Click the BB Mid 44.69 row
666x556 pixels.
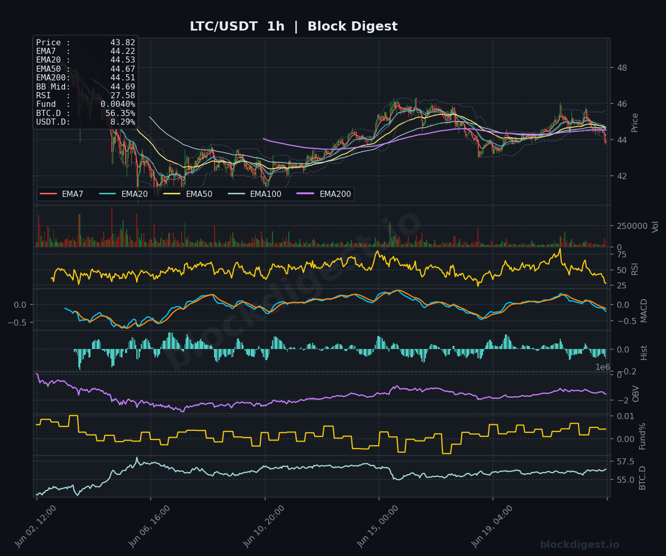[85, 87]
